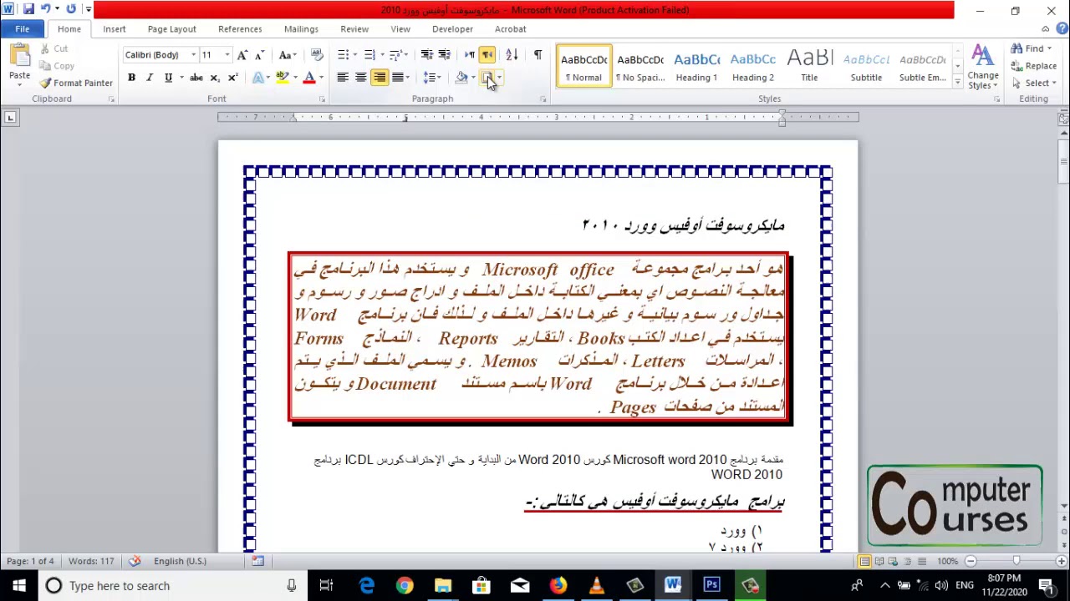
Task: Apply the Heading 1 style
Action: pyautogui.click(x=696, y=67)
